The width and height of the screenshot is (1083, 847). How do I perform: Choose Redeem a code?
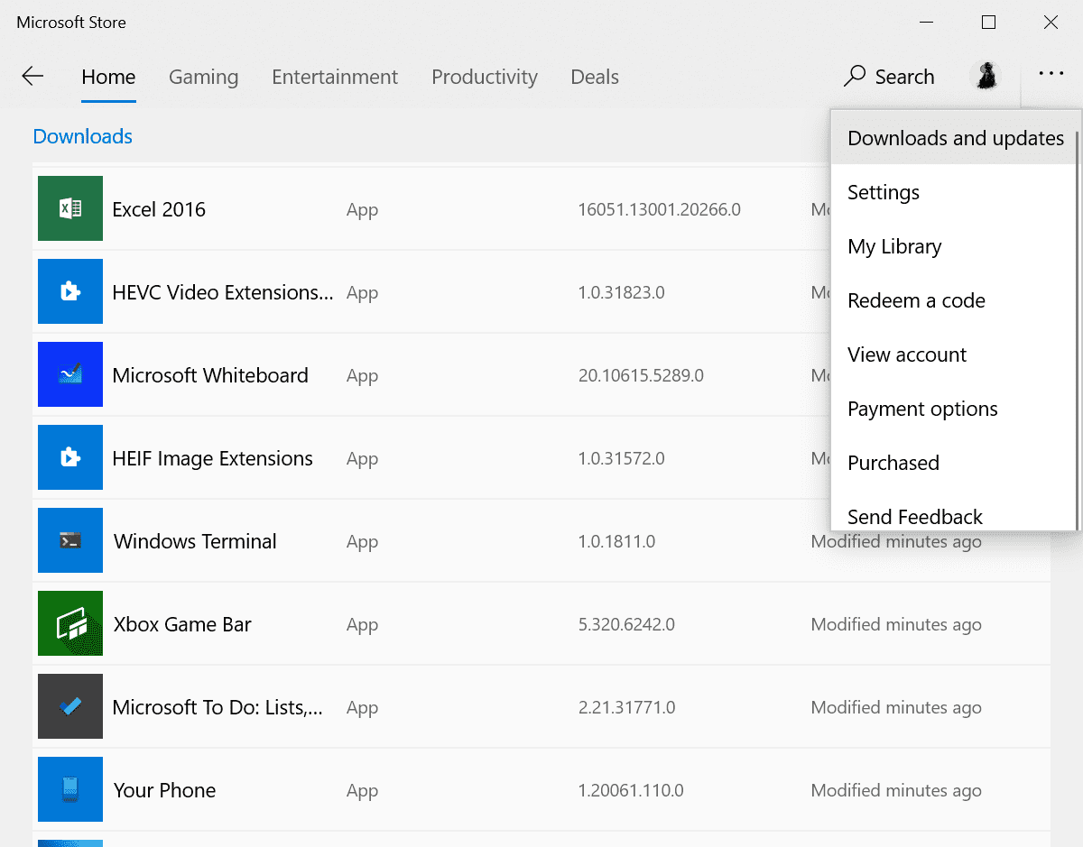tap(953, 300)
